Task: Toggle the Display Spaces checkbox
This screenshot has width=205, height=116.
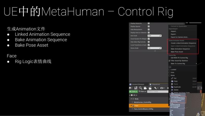Action: coord(149,26)
